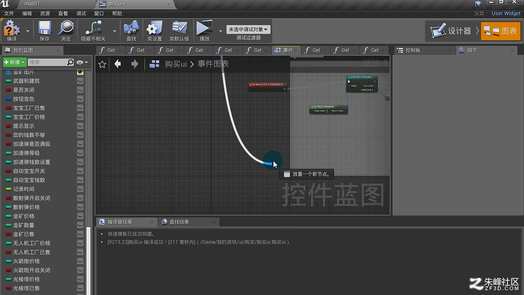The width and height of the screenshot is (524, 295).
Task: Toggle the eye for variable 记录时间
Action: (80, 189)
